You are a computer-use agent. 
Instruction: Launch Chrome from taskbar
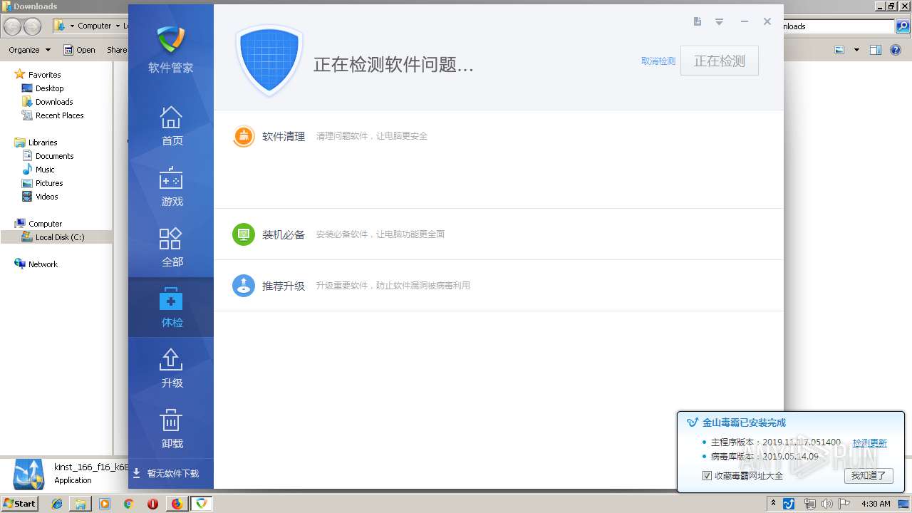tap(128, 504)
